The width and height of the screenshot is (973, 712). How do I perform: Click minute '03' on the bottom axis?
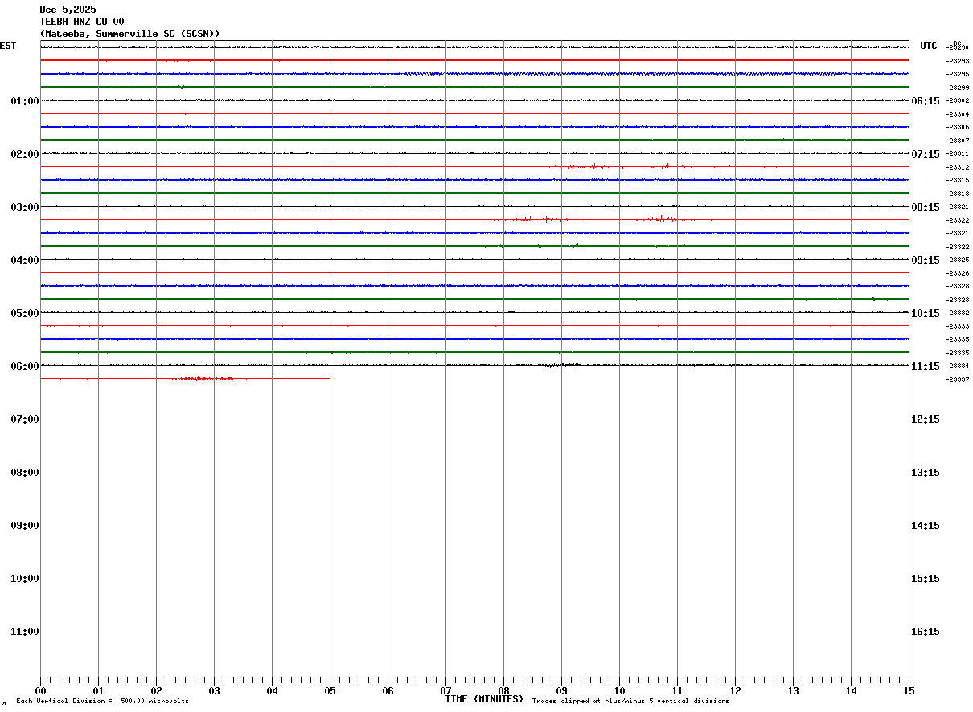point(214,691)
